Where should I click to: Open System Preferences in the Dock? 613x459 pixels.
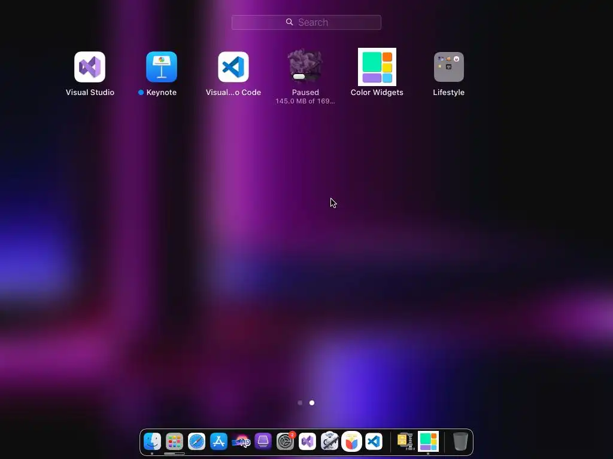tap(286, 442)
